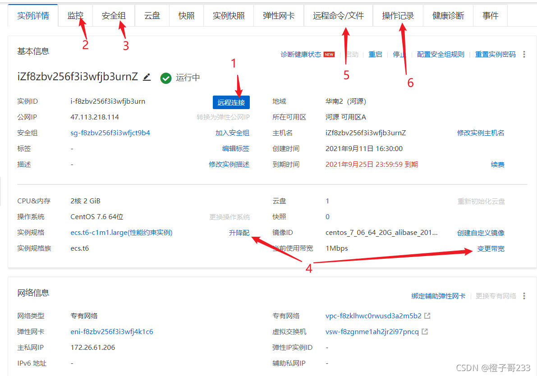Click bandwidth value 1Mbps

coord(337,248)
